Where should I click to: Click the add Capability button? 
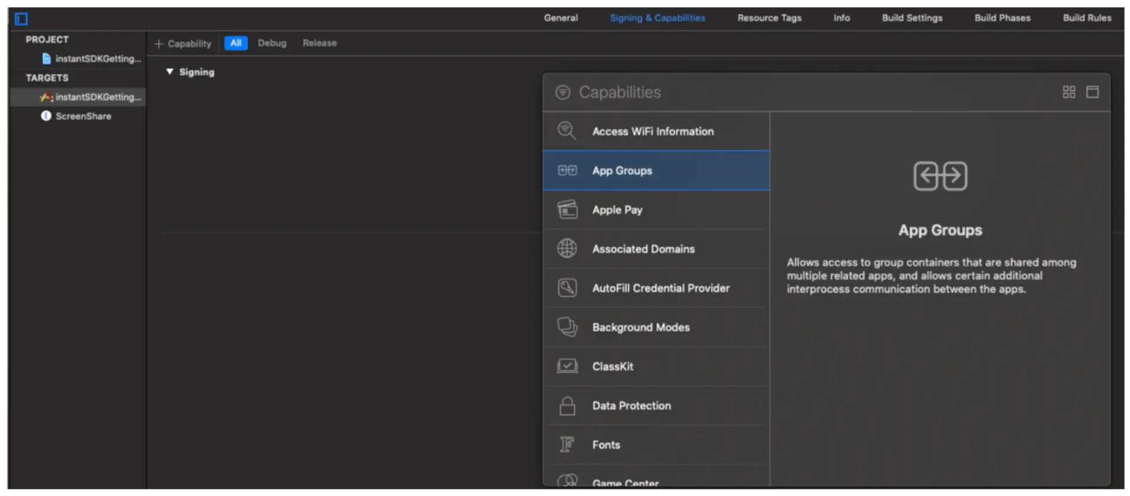click(x=183, y=44)
